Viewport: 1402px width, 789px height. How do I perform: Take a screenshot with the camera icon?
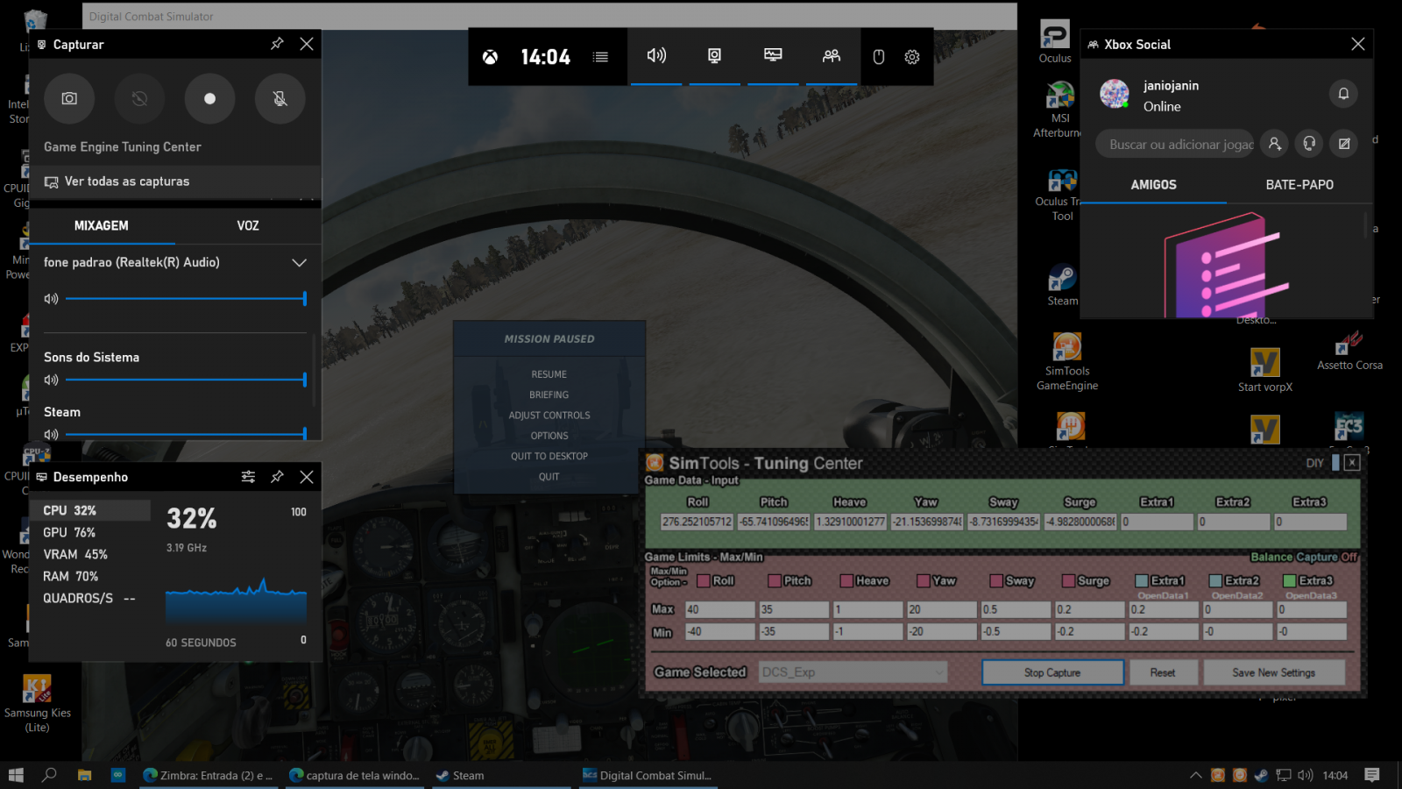coord(69,99)
